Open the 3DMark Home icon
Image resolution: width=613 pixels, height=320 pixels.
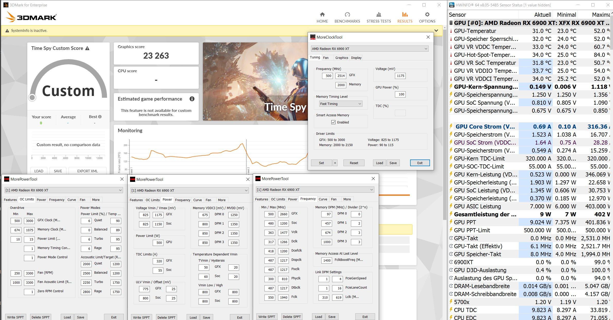click(322, 15)
